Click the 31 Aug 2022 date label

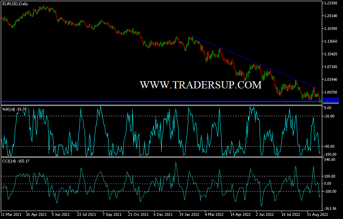tap(317, 214)
